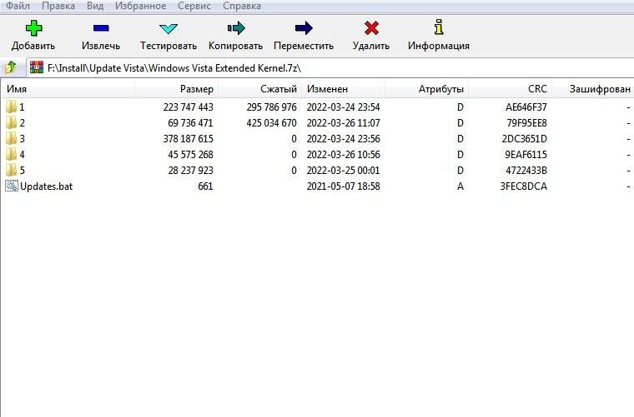Open the Правка menu
This screenshot has height=417, width=634.
[x=58, y=6]
